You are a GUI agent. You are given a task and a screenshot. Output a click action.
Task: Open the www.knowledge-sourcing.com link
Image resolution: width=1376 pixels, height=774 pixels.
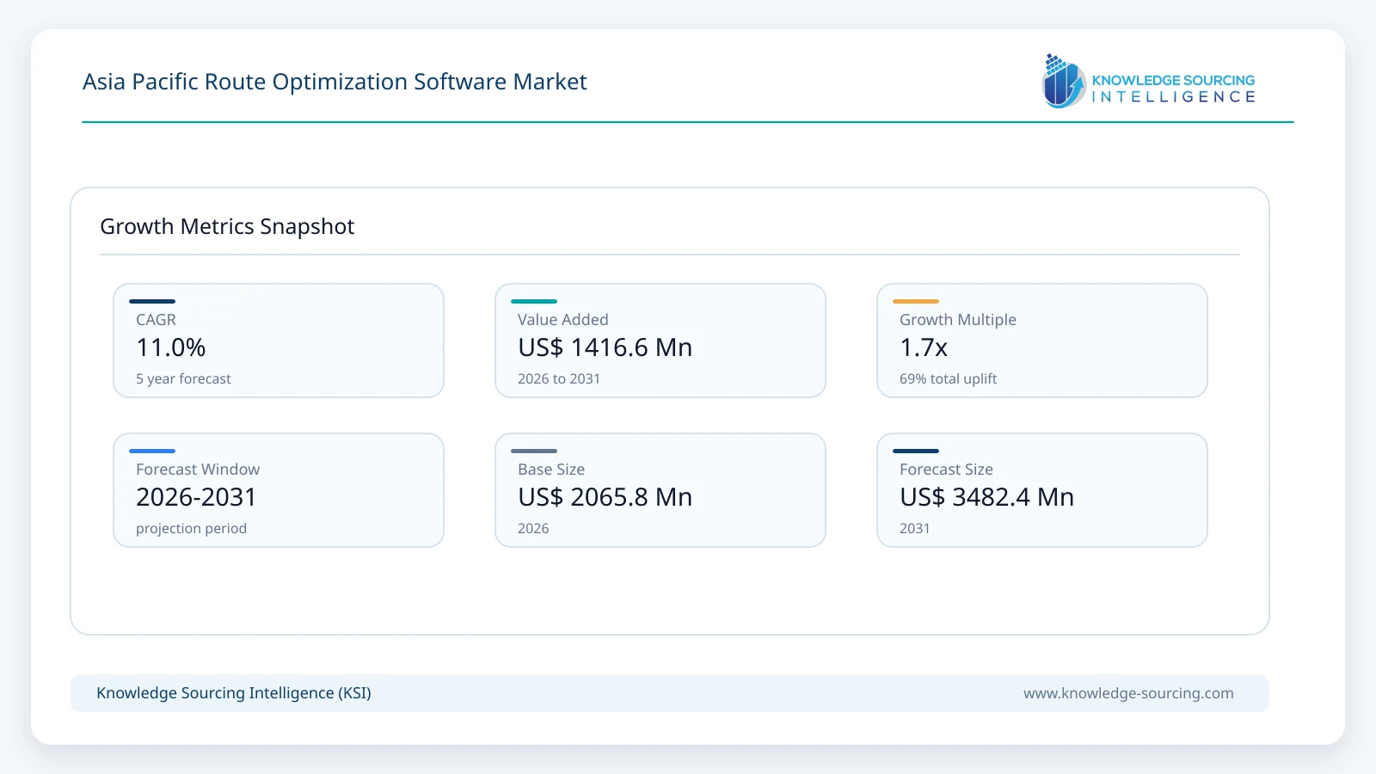click(1128, 693)
